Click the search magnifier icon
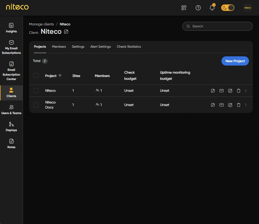This screenshot has width=259, height=224. pos(188,26)
